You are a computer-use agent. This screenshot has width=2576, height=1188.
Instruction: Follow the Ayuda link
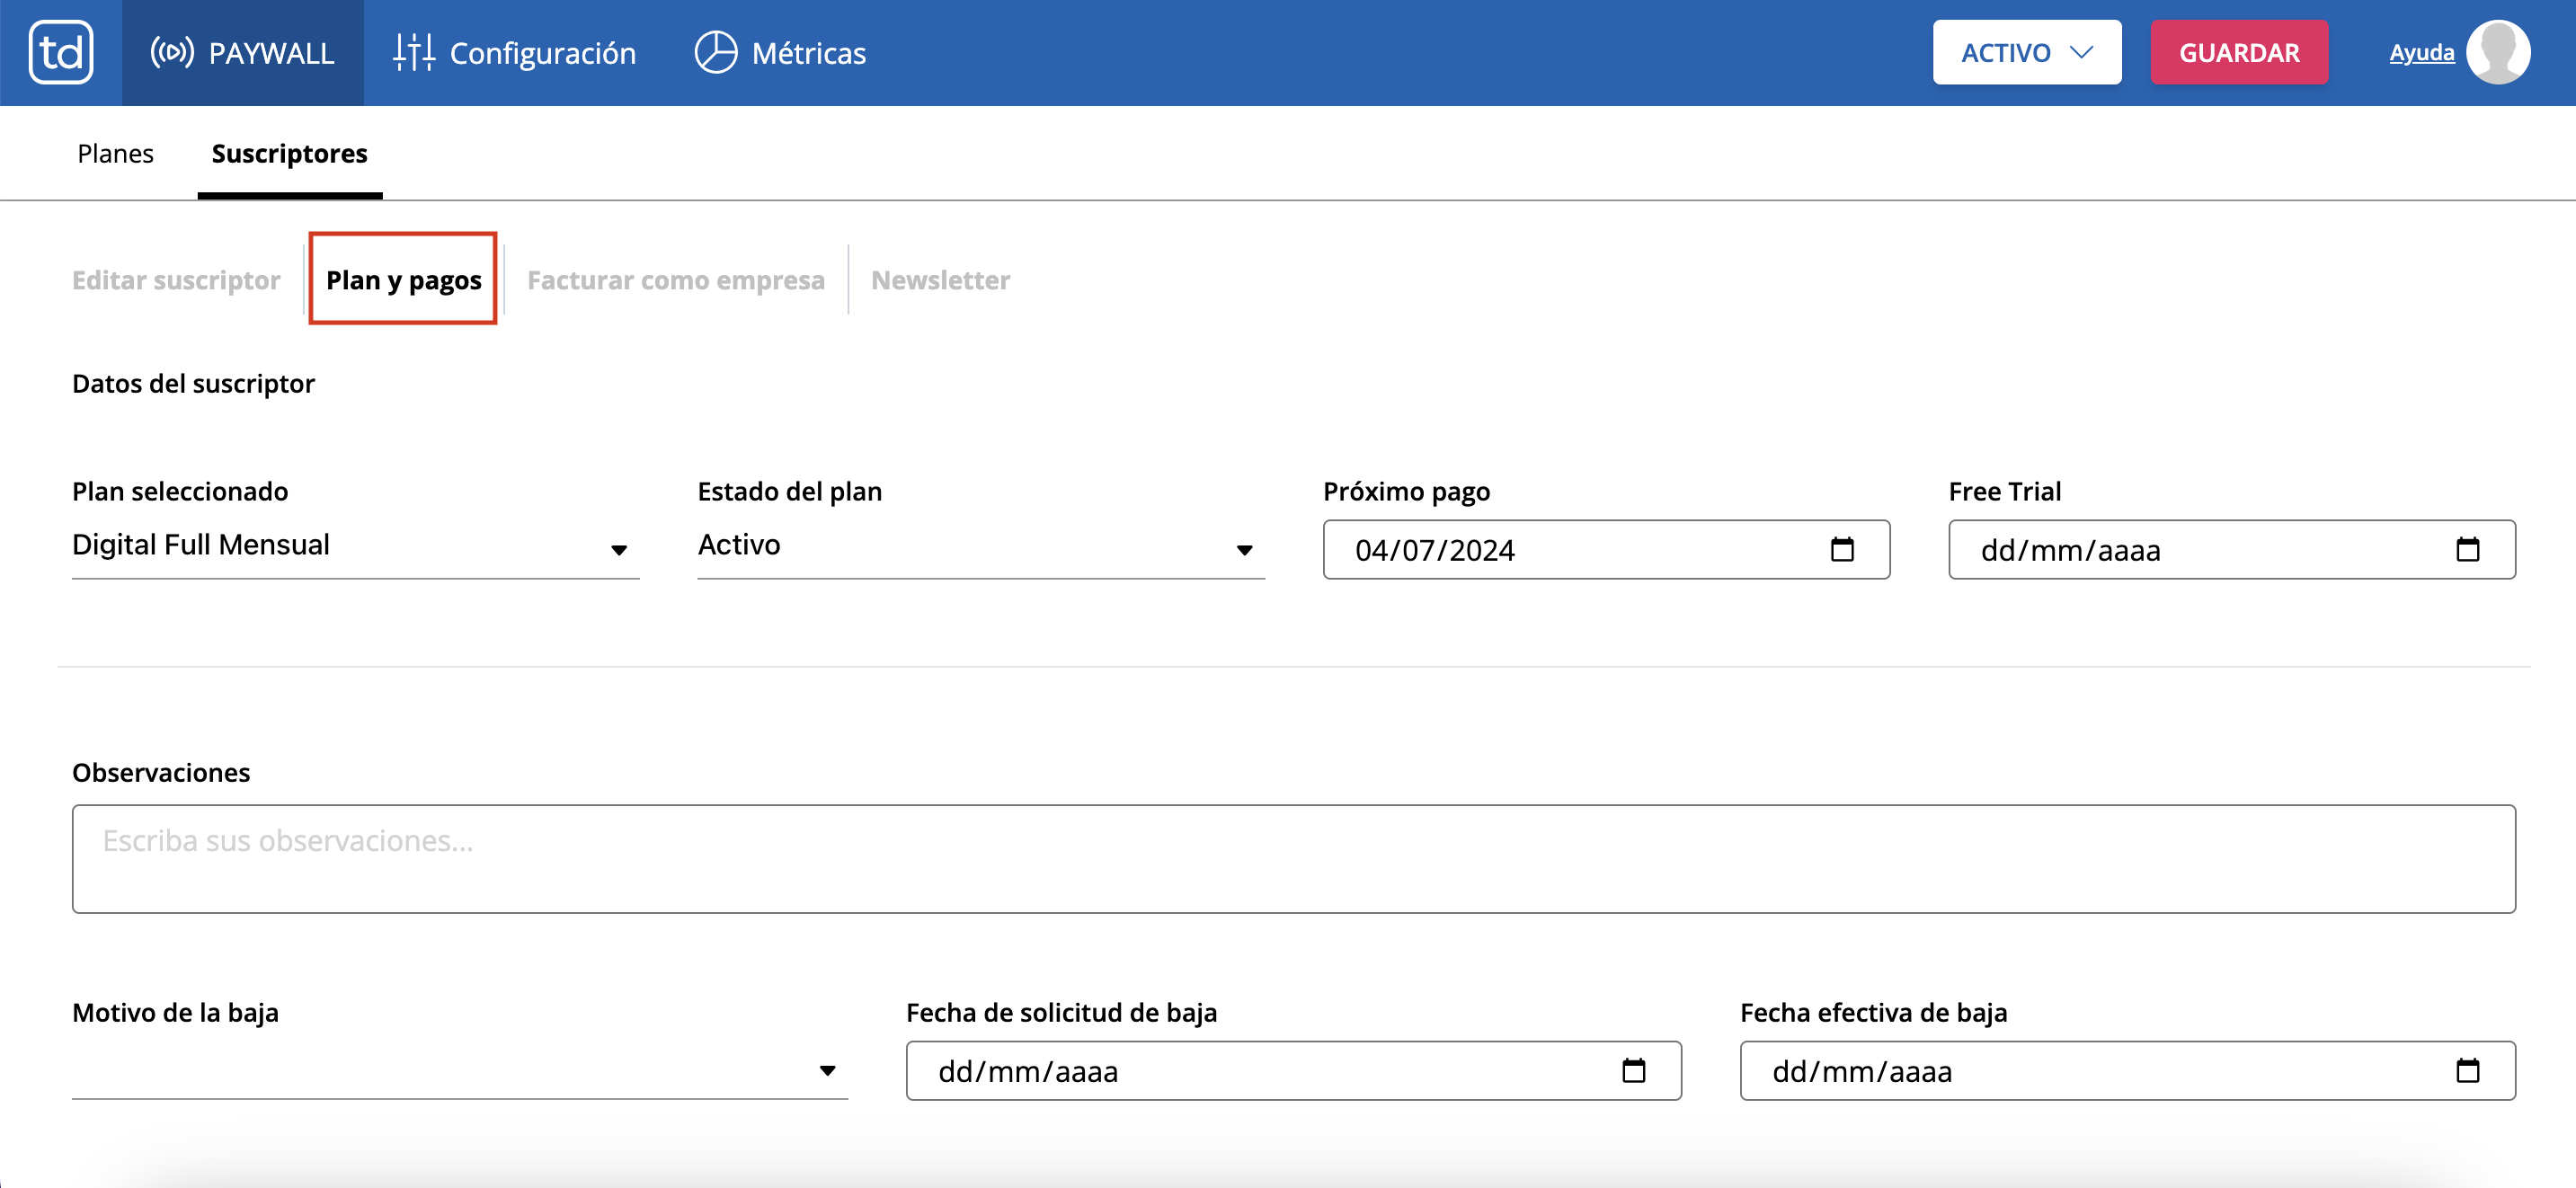(2421, 52)
